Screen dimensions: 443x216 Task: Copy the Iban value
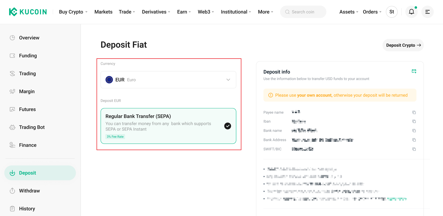click(x=414, y=121)
